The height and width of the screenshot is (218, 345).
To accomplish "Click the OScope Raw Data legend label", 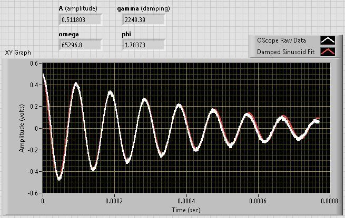I will pyautogui.click(x=281, y=40).
